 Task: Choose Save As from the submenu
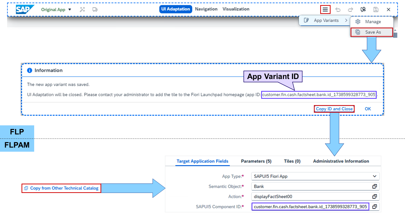[x=372, y=32]
